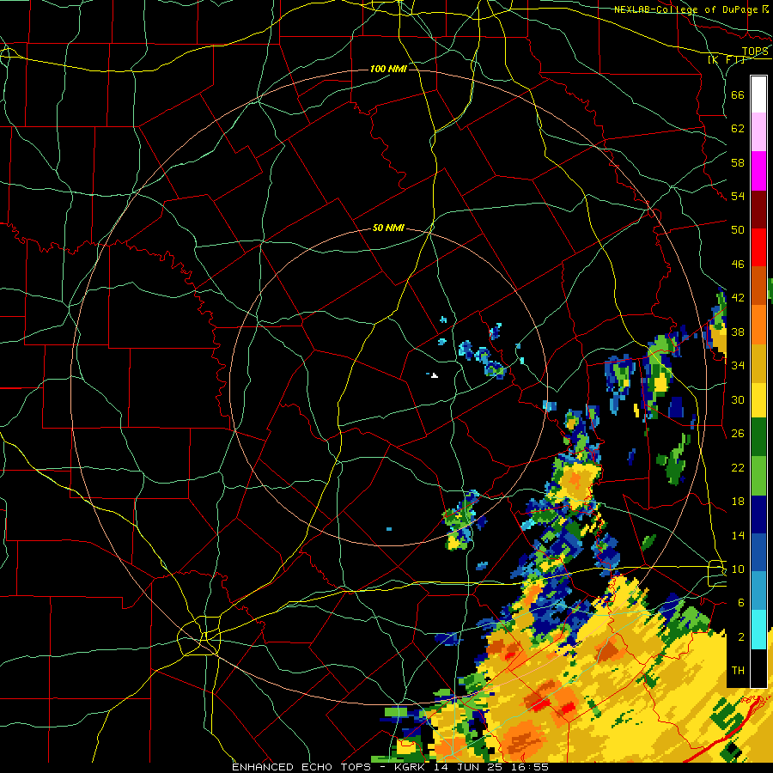773x773 pixels.
Task: Click the dark green legend swatch
Action: (758, 437)
